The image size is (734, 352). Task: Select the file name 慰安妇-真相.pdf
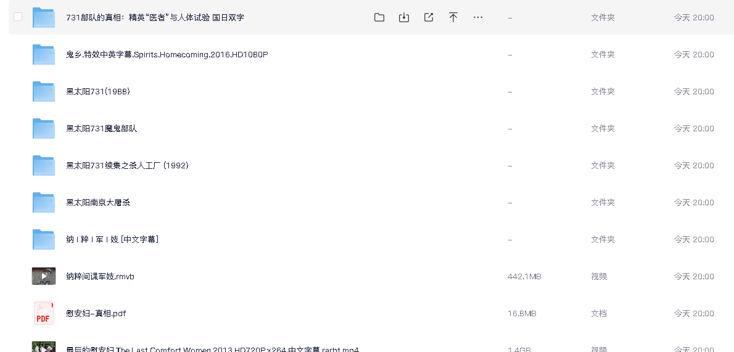(x=96, y=313)
